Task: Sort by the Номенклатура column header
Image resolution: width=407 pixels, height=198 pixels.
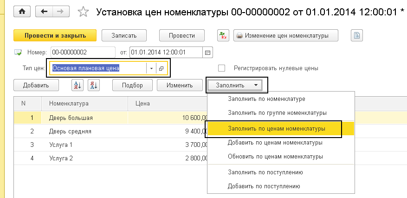Action: coord(84,104)
